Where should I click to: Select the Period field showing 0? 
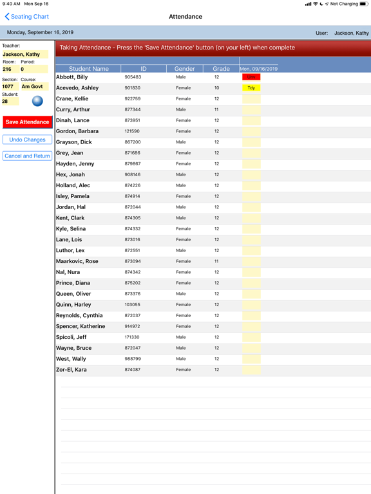[x=34, y=69]
